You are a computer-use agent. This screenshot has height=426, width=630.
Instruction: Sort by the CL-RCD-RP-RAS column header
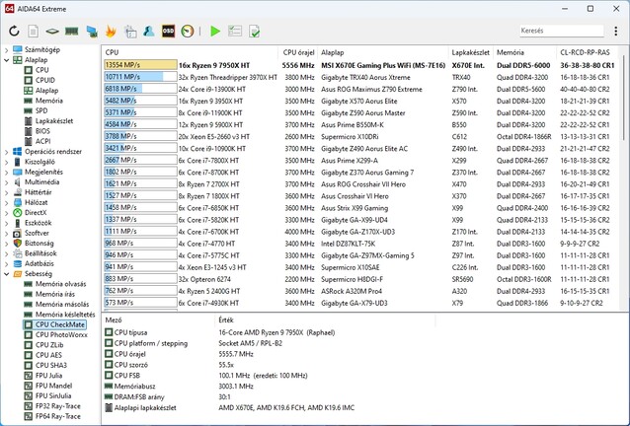tap(589, 52)
